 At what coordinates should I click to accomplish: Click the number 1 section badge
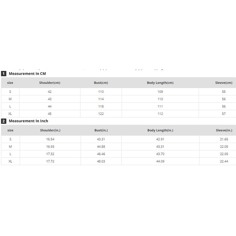(4, 74)
